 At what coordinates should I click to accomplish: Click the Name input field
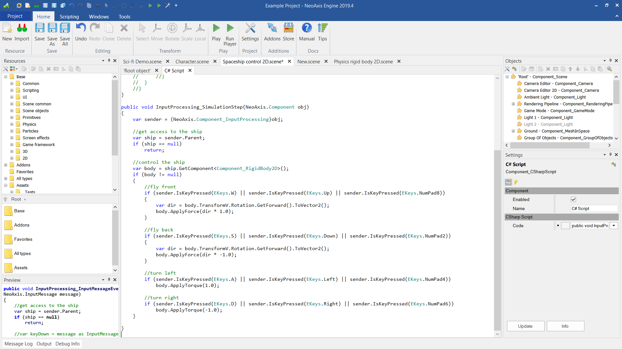[593, 208]
